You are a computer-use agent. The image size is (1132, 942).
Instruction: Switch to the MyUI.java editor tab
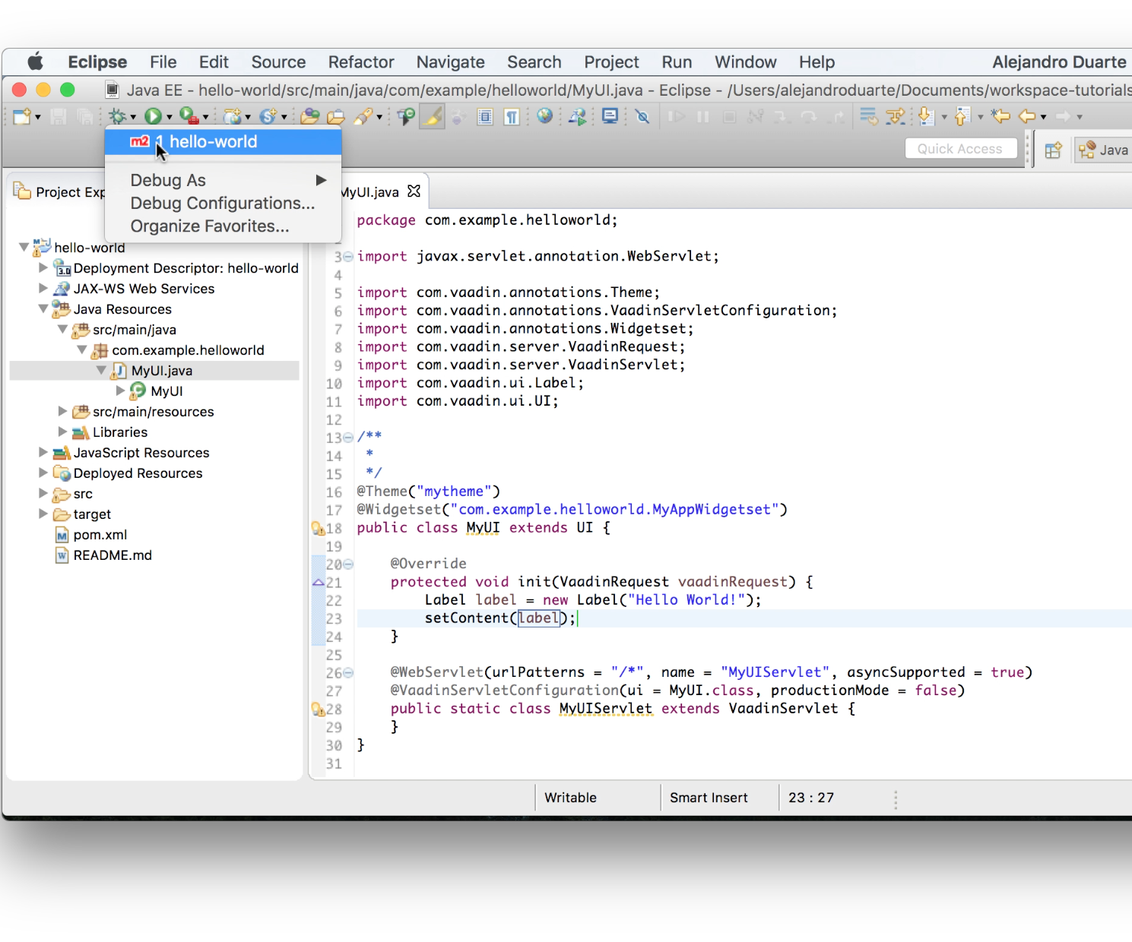tap(369, 191)
